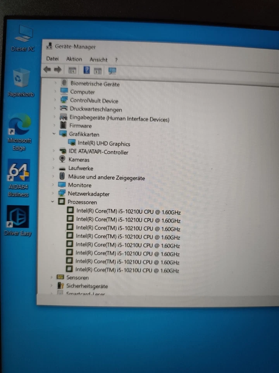Viewport: 279px width, 373px height.
Task: Select the first Intel Core i5-10210U processor entry
Action: (x=128, y=211)
